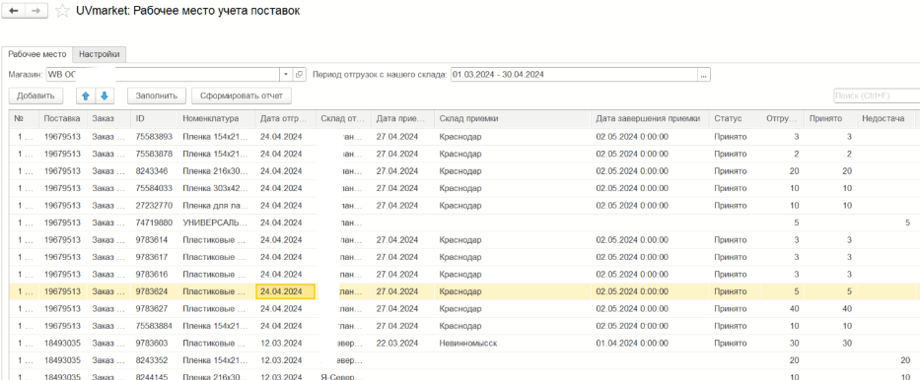Image resolution: width=920 pixels, height=380 pixels.
Task: Expand the Магазин dropdown list
Action: coord(286,75)
